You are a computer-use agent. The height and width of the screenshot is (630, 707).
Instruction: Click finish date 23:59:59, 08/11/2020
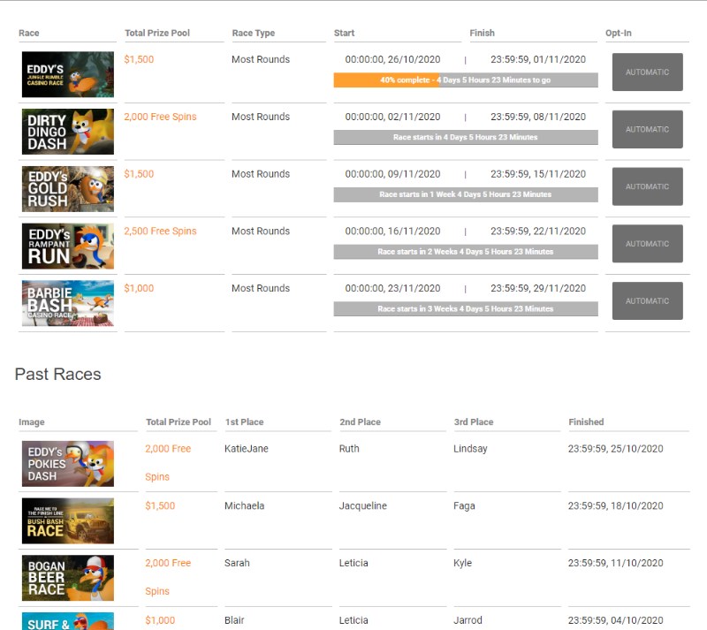coord(538,117)
